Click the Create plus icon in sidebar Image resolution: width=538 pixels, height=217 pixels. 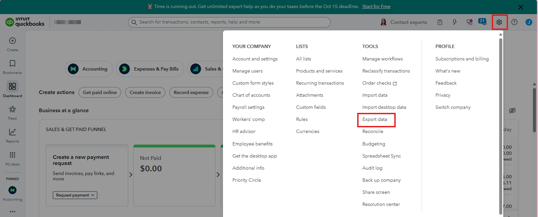(x=12, y=41)
